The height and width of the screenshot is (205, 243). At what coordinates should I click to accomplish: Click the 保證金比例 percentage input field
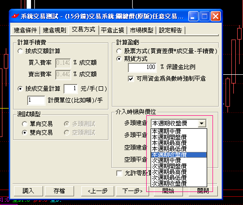(142, 68)
